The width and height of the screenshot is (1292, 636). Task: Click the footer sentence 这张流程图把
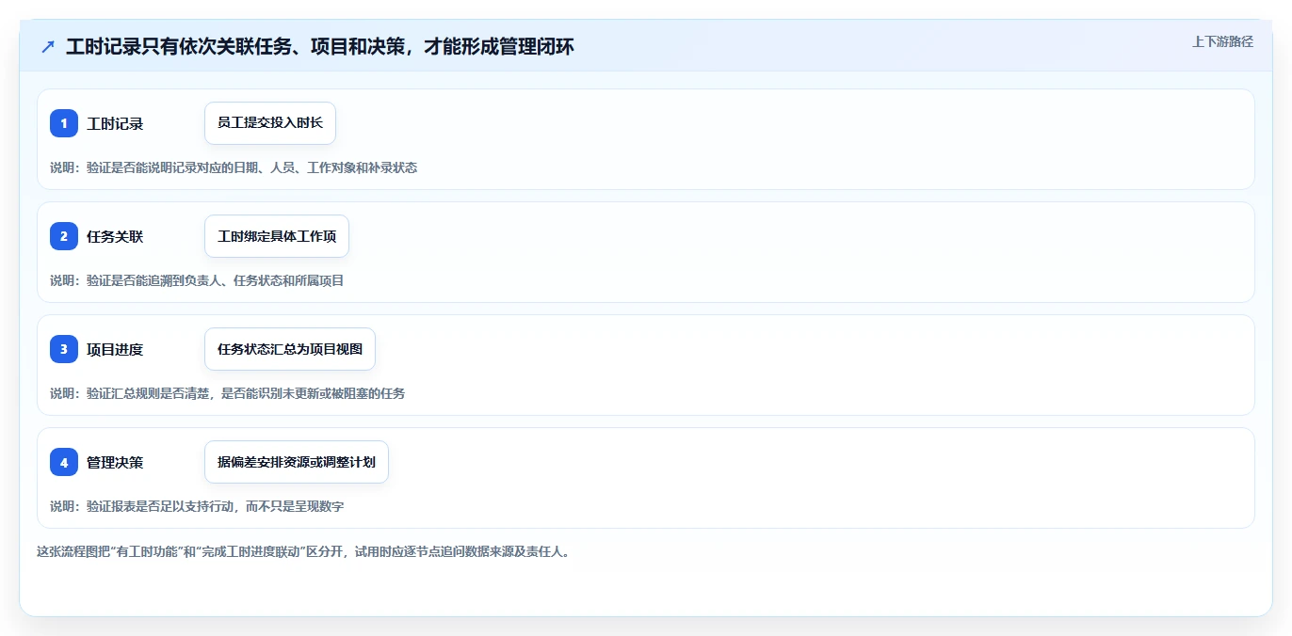tap(303, 551)
